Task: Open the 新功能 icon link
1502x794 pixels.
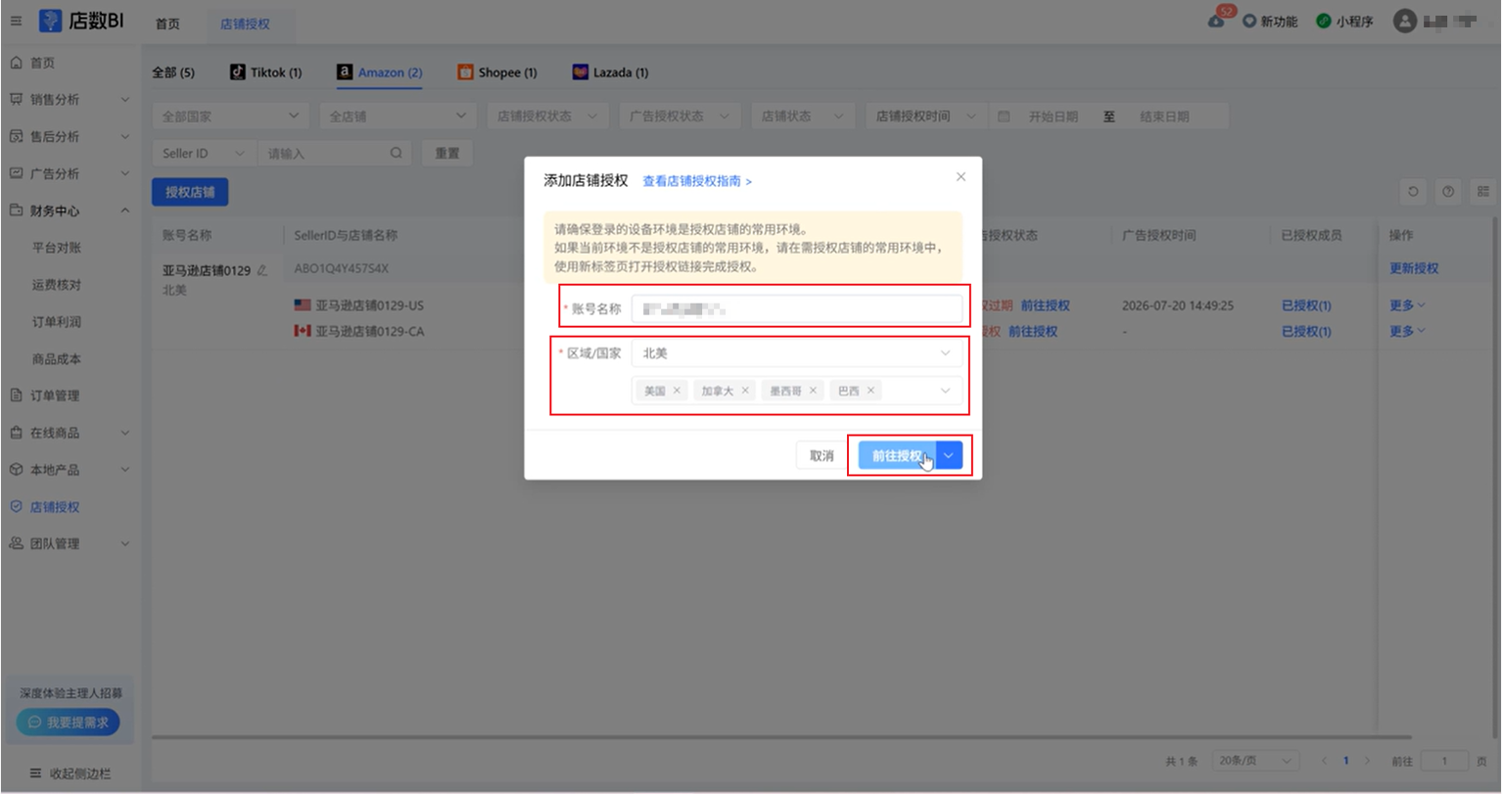Action: tap(1270, 21)
